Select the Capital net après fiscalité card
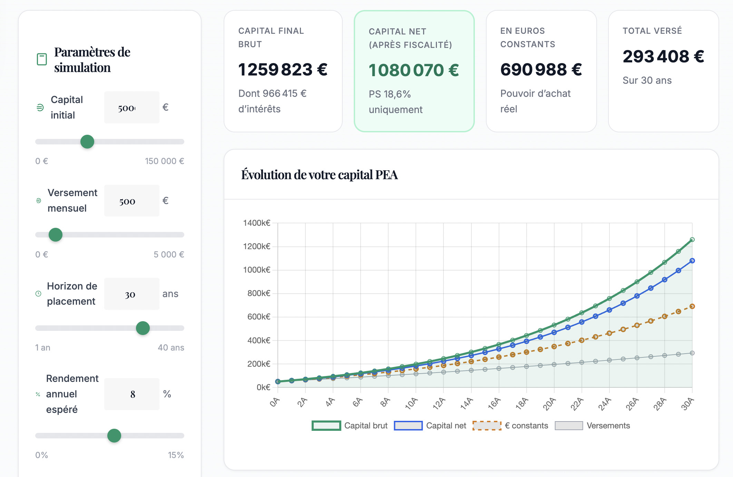 pyautogui.click(x=414, y=71)
